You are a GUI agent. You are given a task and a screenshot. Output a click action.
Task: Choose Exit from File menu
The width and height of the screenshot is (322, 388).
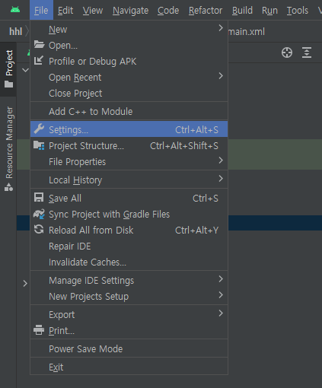(x=129, y=367)
